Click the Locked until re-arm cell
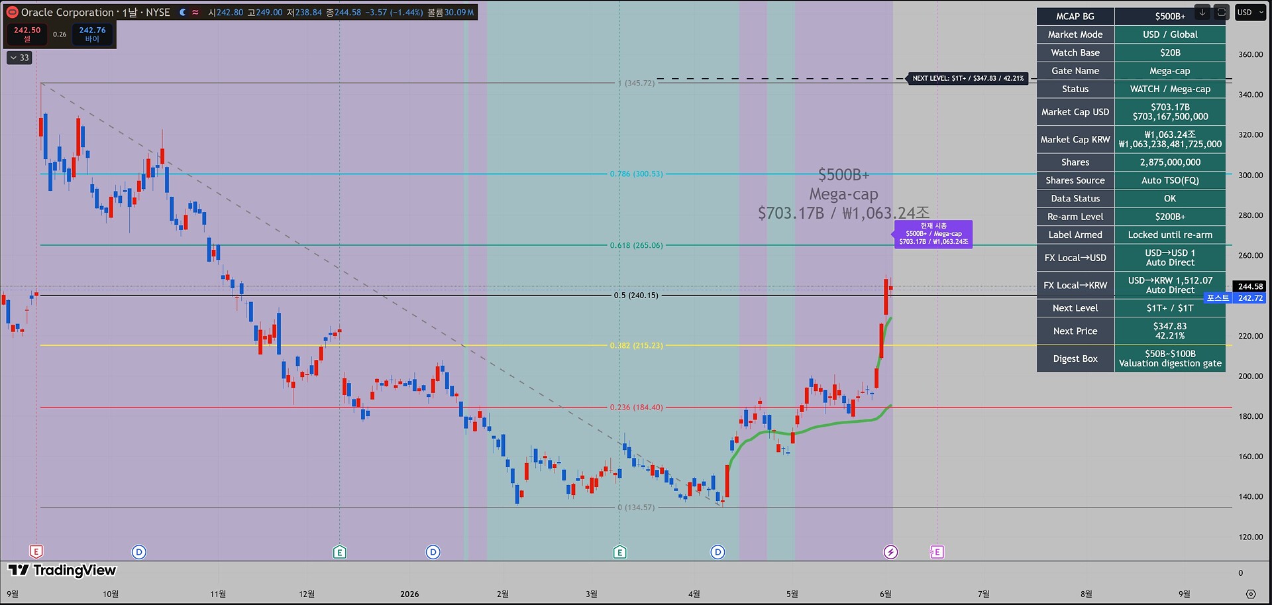Viewport: 1272px width, 605px height. coord(1170,235)
